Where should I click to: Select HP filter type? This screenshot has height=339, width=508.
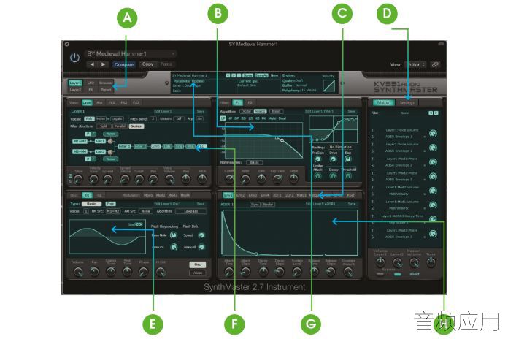230,118
